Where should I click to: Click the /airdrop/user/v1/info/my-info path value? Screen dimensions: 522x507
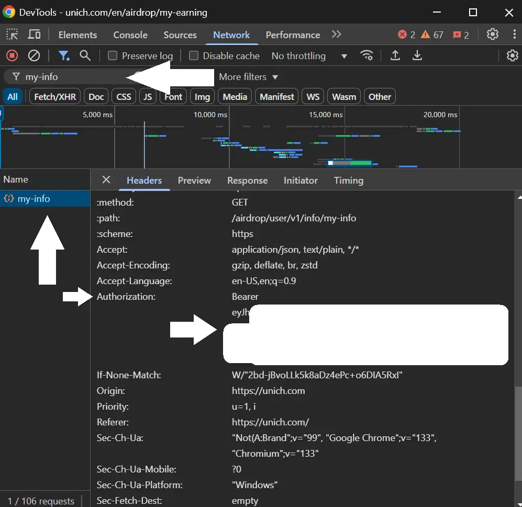point(294,218)
